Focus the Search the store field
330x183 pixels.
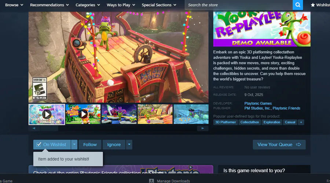click(x=239, y=5)
